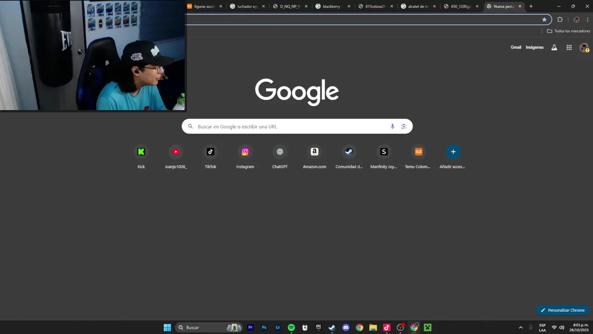Open the ESP LAA language switcher
593x334 pixels.
pos(543,328)
